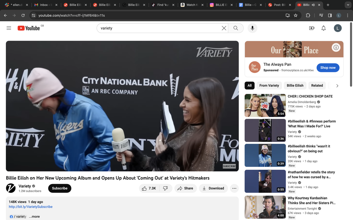
Task: Open the Chrome profile avatar
Action: (x=339, y=15)
